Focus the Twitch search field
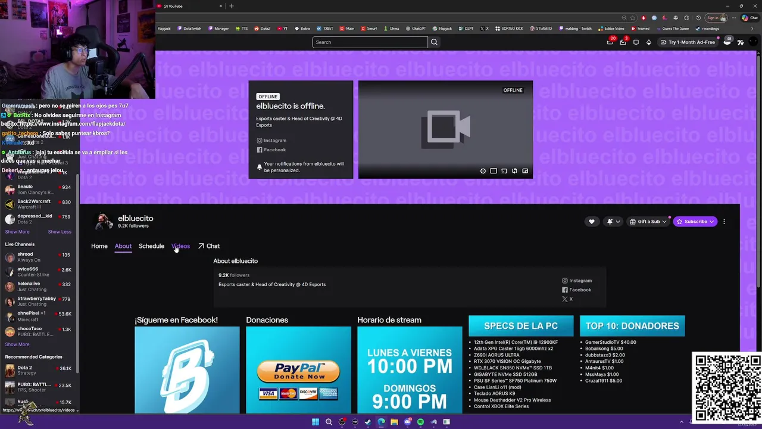Image resolution: width=762 pixels, height=429 pixels. (370, 42)
